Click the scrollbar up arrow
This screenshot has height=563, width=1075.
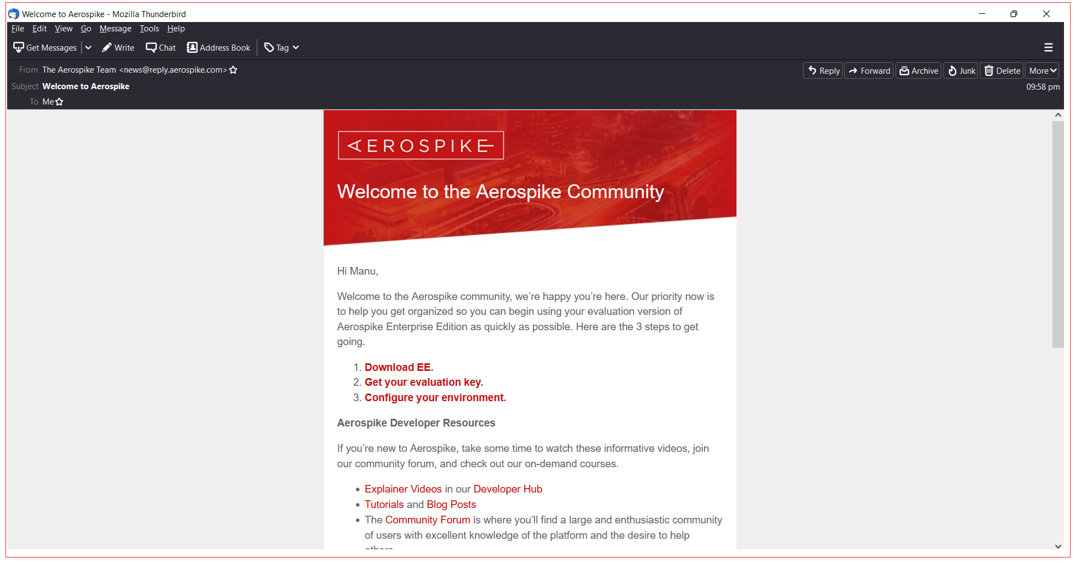[1057, 115]
